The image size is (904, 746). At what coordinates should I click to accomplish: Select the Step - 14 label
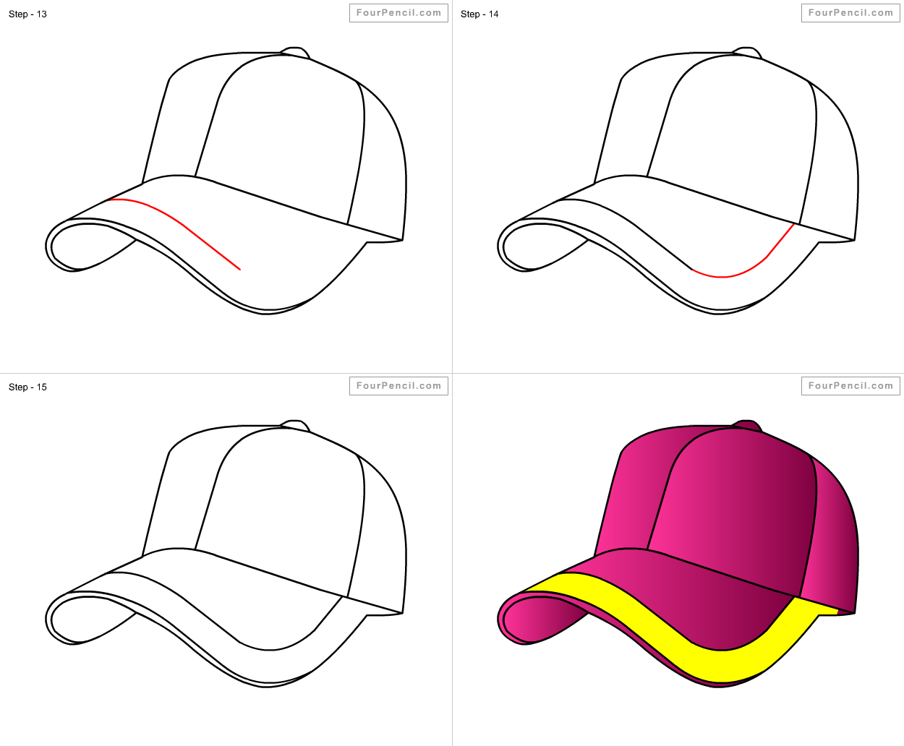tap(479, 14)
